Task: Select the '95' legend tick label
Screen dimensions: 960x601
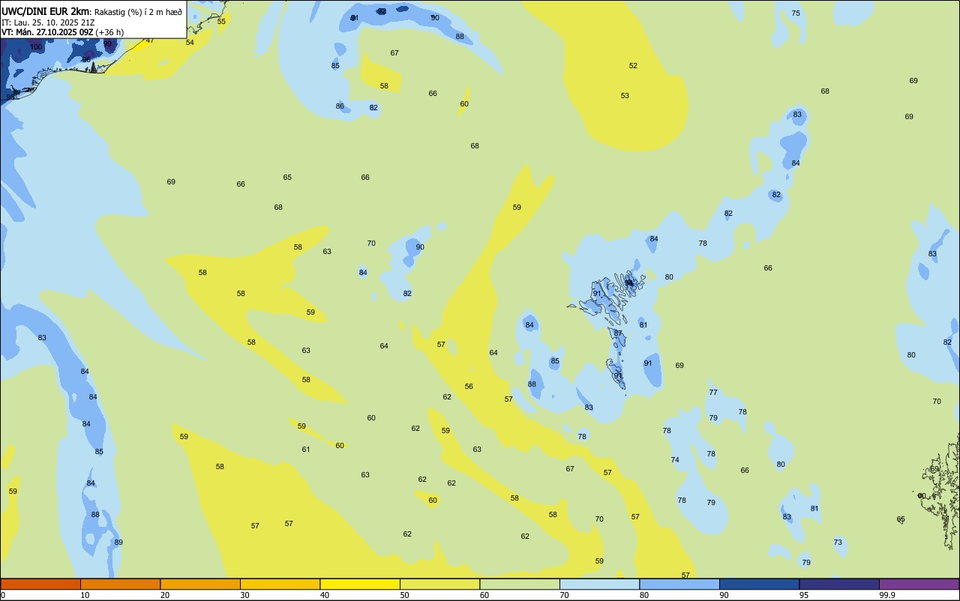Action: pos(804,595)
